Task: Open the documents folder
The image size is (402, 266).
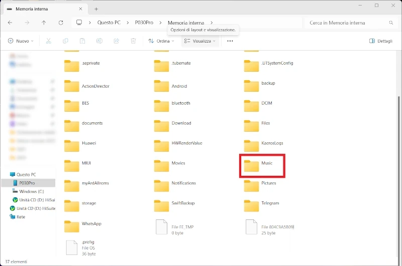Action: click(83, 126)
